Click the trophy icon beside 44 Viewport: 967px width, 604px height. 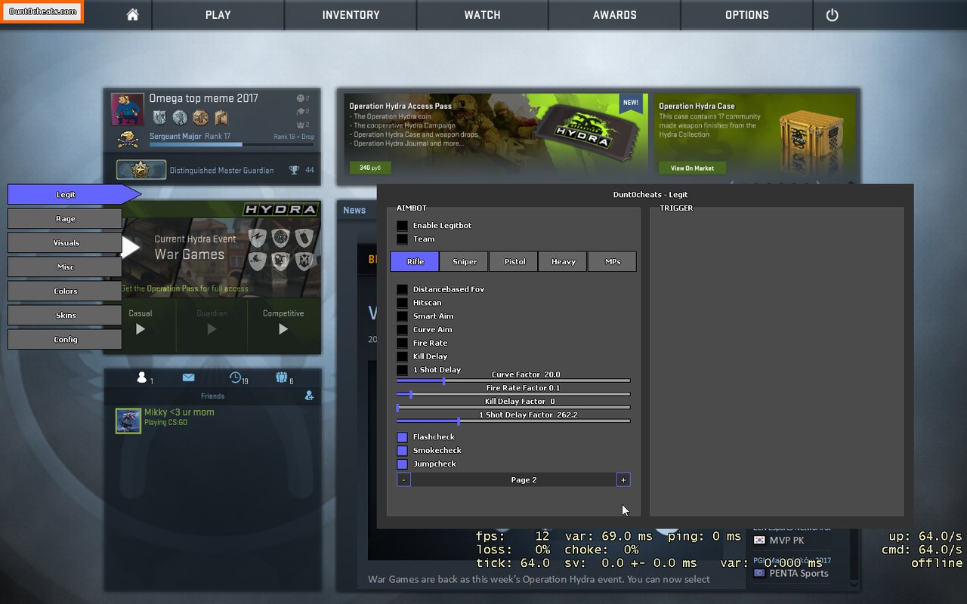[x=294, y=171]
